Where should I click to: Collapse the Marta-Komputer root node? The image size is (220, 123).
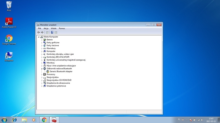(39, 37)
